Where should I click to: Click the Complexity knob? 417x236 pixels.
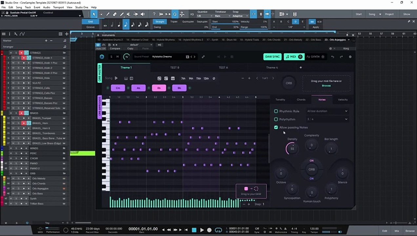point(311,145)
